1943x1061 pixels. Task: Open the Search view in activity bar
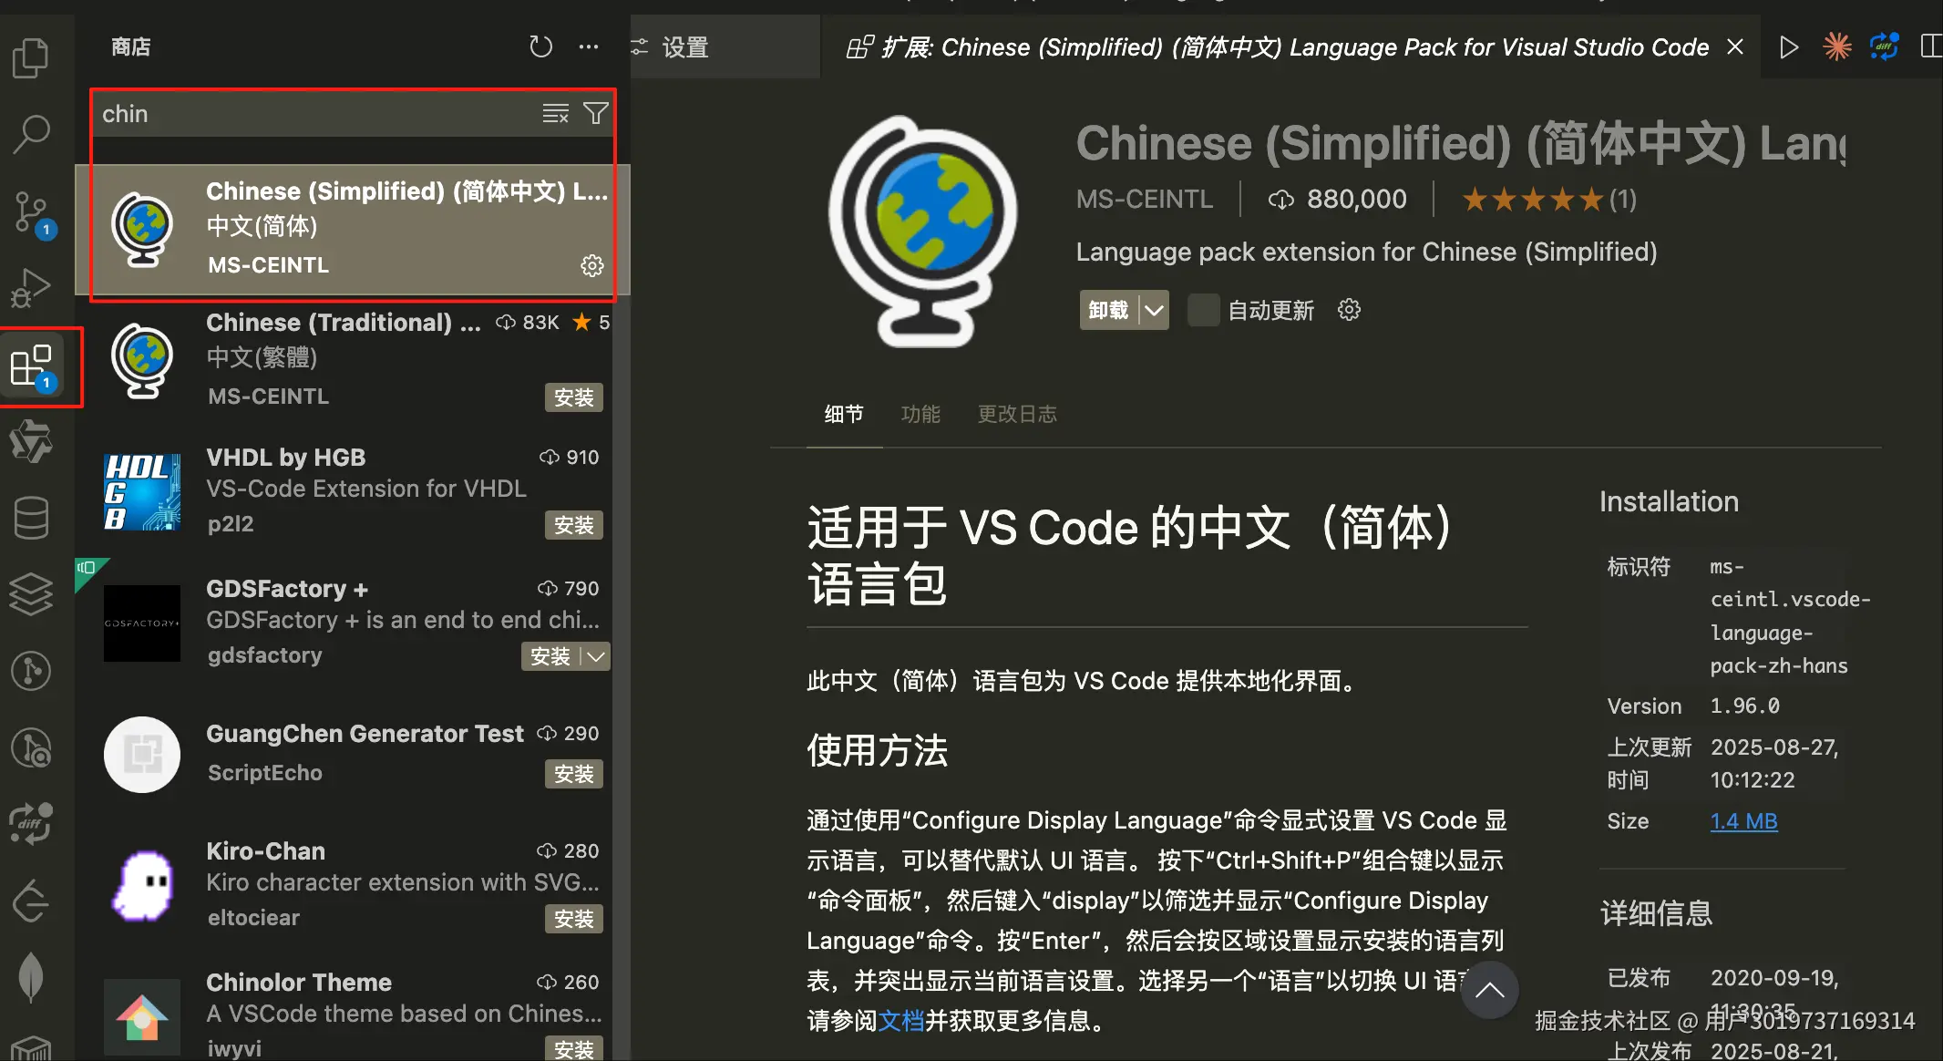(x=31, y=135)
